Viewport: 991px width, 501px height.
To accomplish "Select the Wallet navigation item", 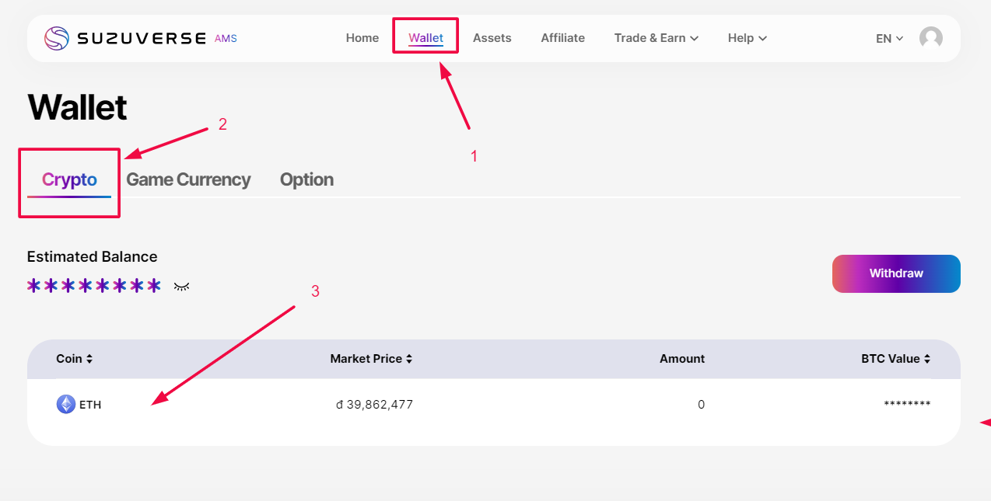I will pyautogui.click(x=425, y=38).
